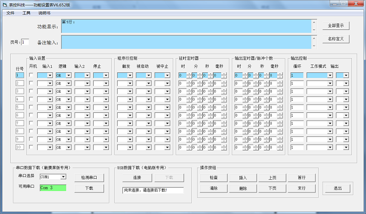Click the 下页 button
This screenshot has height=214, width=366.
[272, 188]
